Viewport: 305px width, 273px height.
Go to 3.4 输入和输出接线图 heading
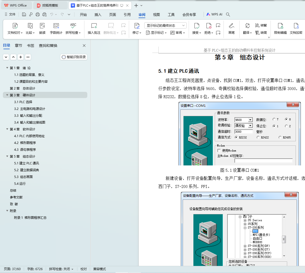[x=30, y=122]
